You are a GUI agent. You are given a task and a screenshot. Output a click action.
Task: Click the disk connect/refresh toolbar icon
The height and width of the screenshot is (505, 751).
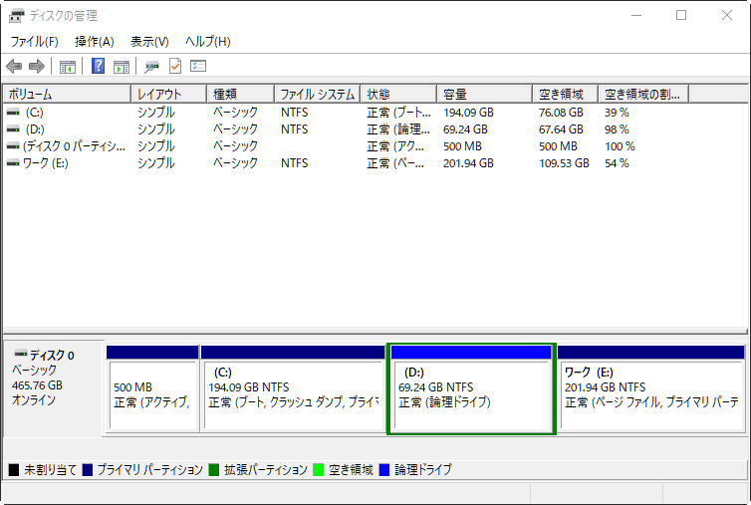pyautogui.click(x=151, y=67)
